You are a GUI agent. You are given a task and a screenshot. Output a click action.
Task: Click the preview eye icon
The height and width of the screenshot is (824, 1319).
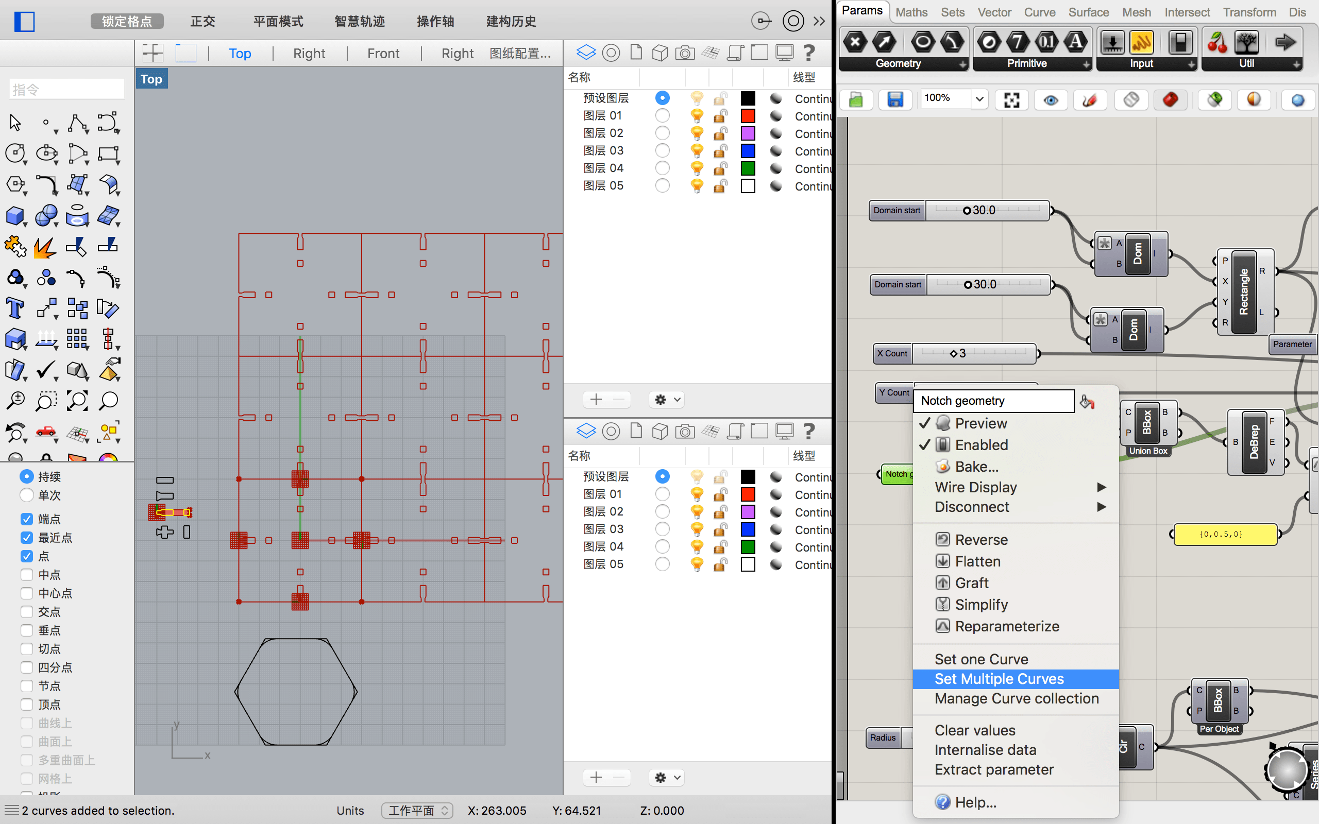(1050, 100)
